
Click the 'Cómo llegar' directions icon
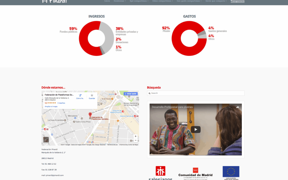tap(80, 95)
